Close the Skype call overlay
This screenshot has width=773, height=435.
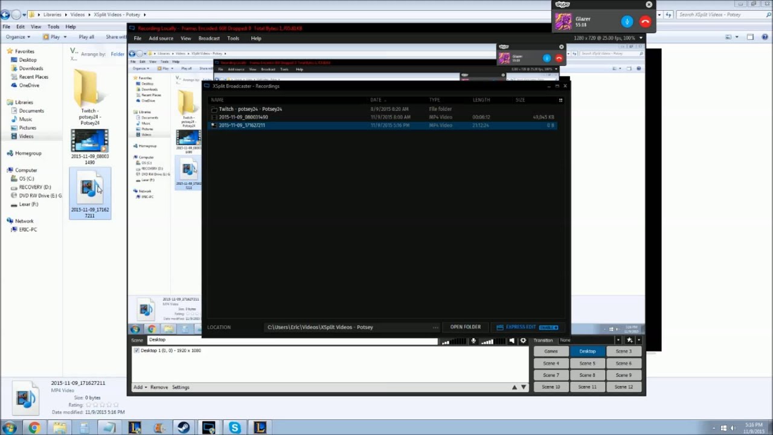649,4
